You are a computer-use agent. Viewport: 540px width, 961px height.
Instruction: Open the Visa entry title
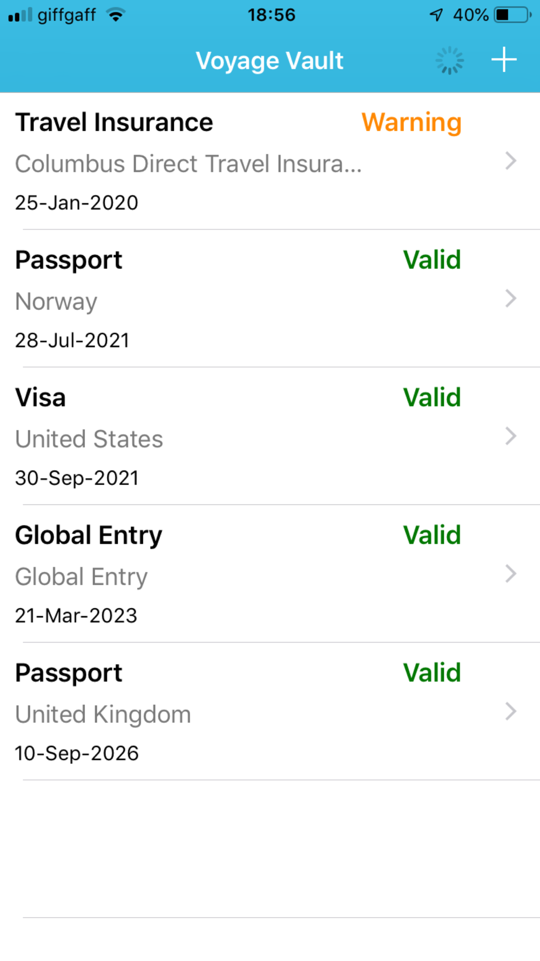[40, 398]
